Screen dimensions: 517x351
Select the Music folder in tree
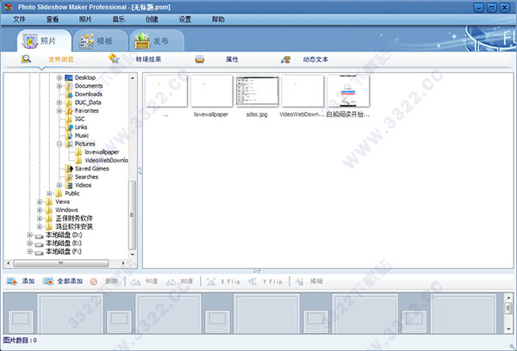(x=82, y=136)
